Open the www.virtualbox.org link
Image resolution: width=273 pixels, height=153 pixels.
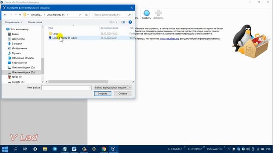(169, 39)
